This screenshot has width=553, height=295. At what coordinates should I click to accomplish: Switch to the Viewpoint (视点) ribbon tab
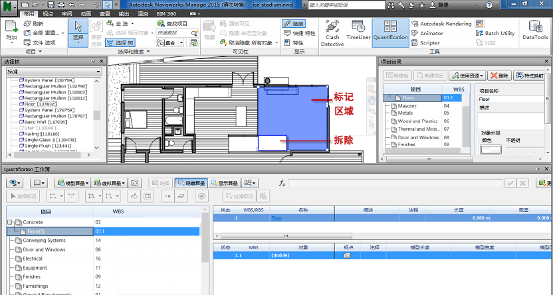pos(48,14)
